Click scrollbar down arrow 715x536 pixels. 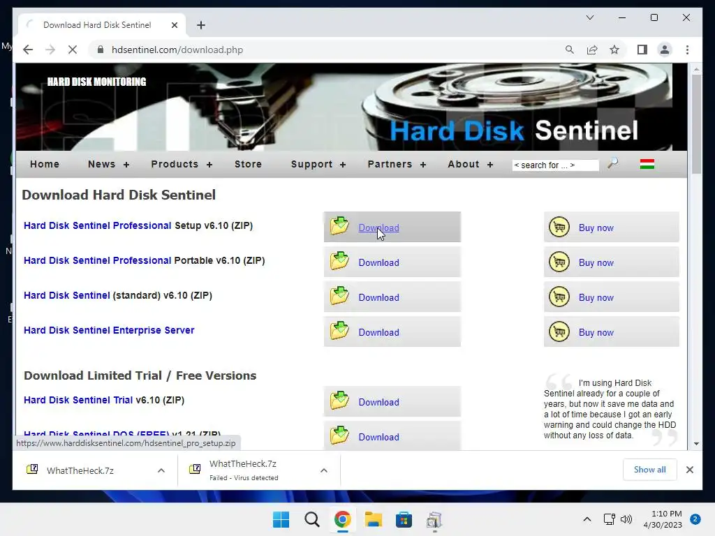point(696,443)
